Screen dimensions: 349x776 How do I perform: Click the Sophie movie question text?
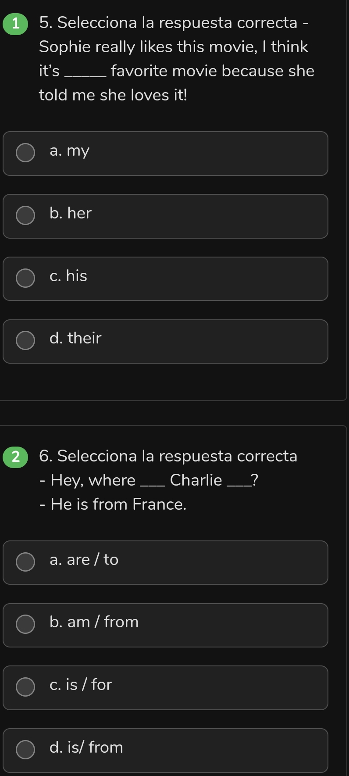[176, 59]
